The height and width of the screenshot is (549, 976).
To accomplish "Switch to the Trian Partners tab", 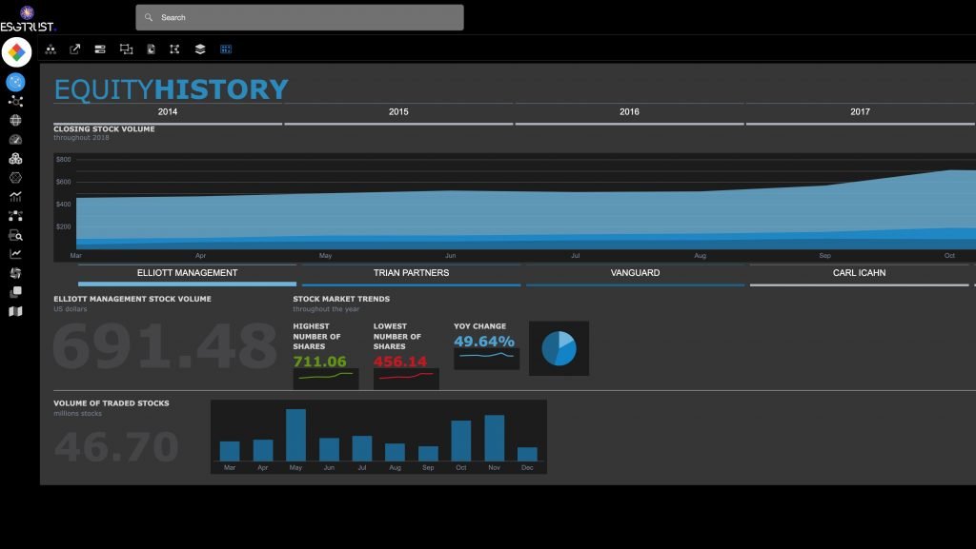I will [412, 274].
